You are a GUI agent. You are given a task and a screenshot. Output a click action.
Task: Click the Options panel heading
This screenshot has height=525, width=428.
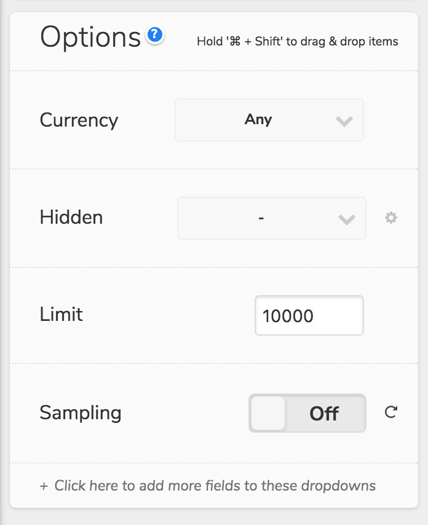tap(90, 37)
